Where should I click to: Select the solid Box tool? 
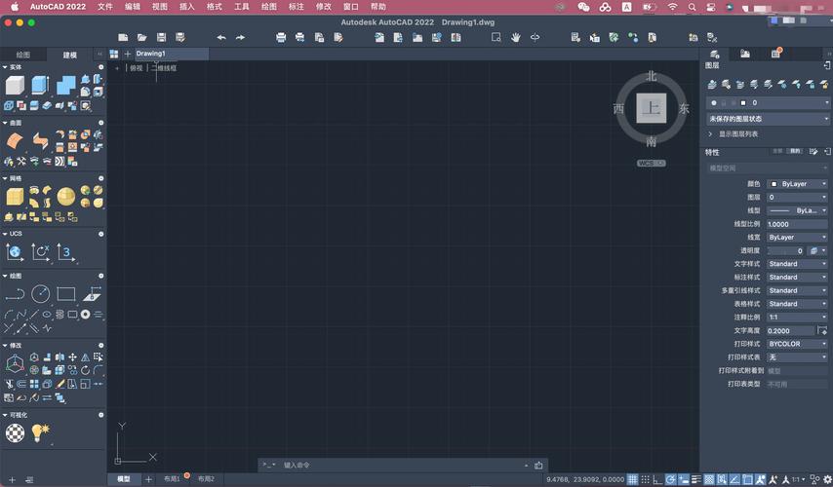click(x=15, y=85)
